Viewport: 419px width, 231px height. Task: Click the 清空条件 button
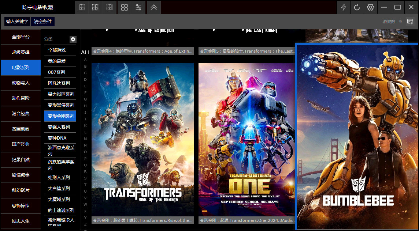click(x=43, y=22)
